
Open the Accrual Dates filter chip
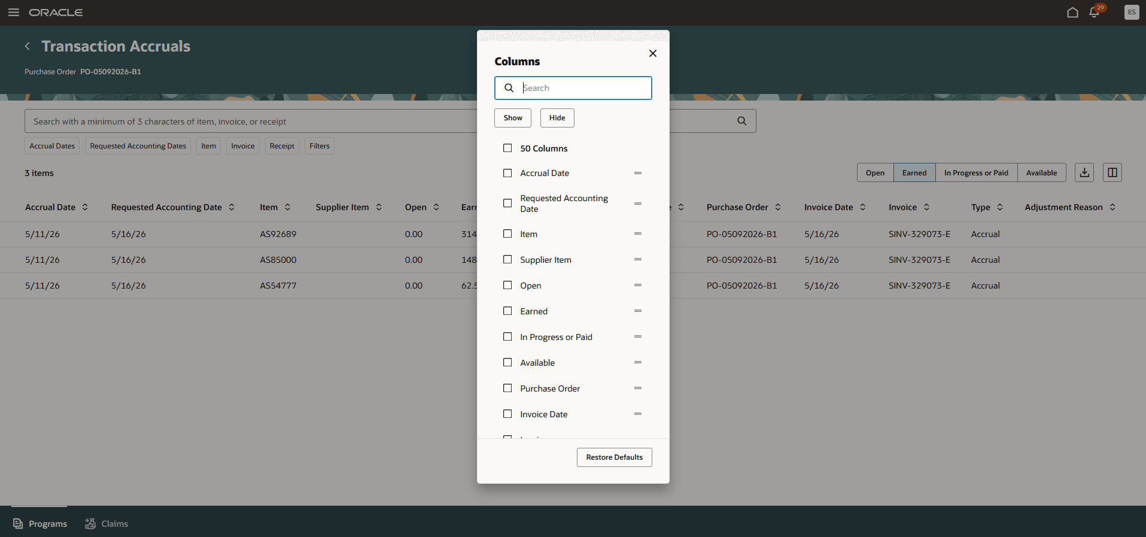tap(52, 146)
